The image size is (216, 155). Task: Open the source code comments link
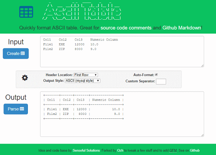(126, 28)
